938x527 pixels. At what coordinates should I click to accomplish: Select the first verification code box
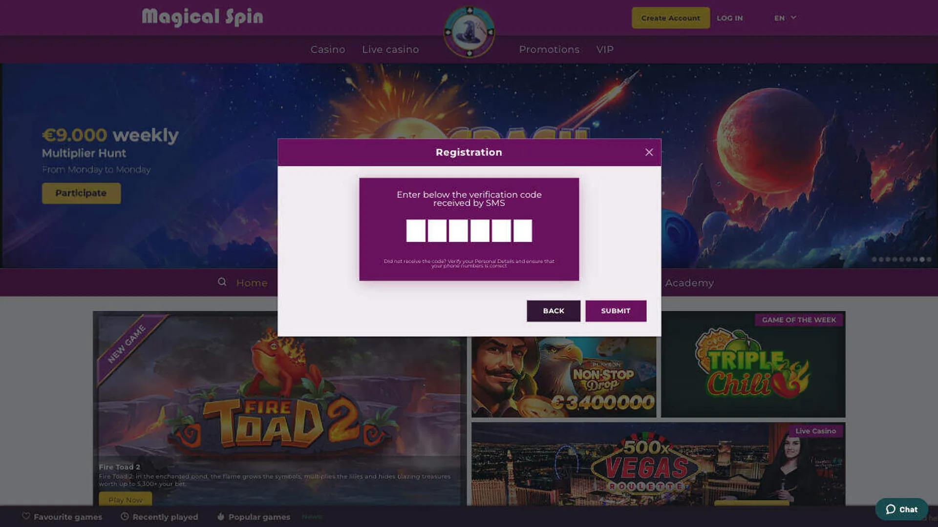[x=416, y=230]
